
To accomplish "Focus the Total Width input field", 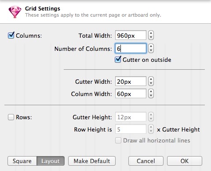I will 131,35.
